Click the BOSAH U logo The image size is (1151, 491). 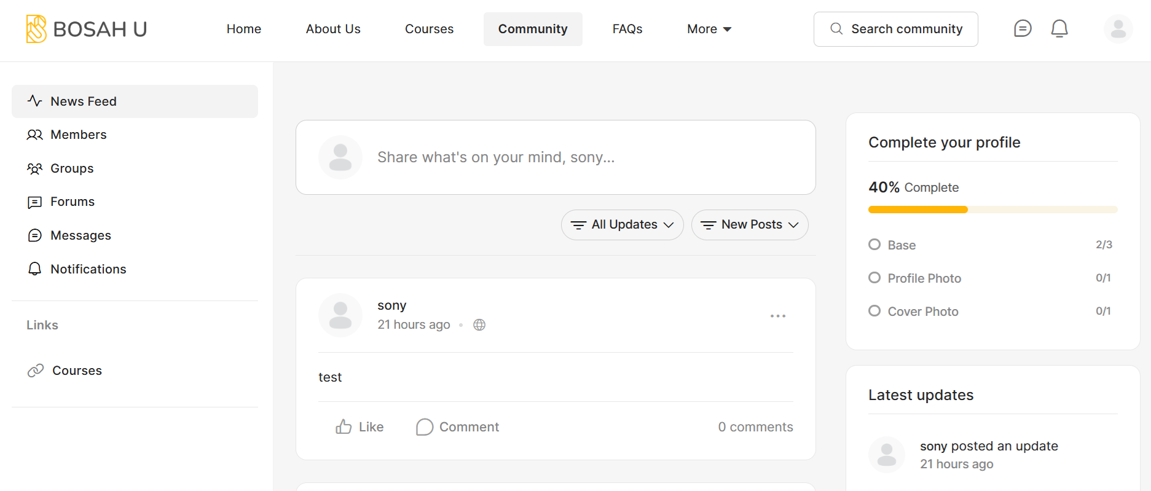(x=87, y=29)
